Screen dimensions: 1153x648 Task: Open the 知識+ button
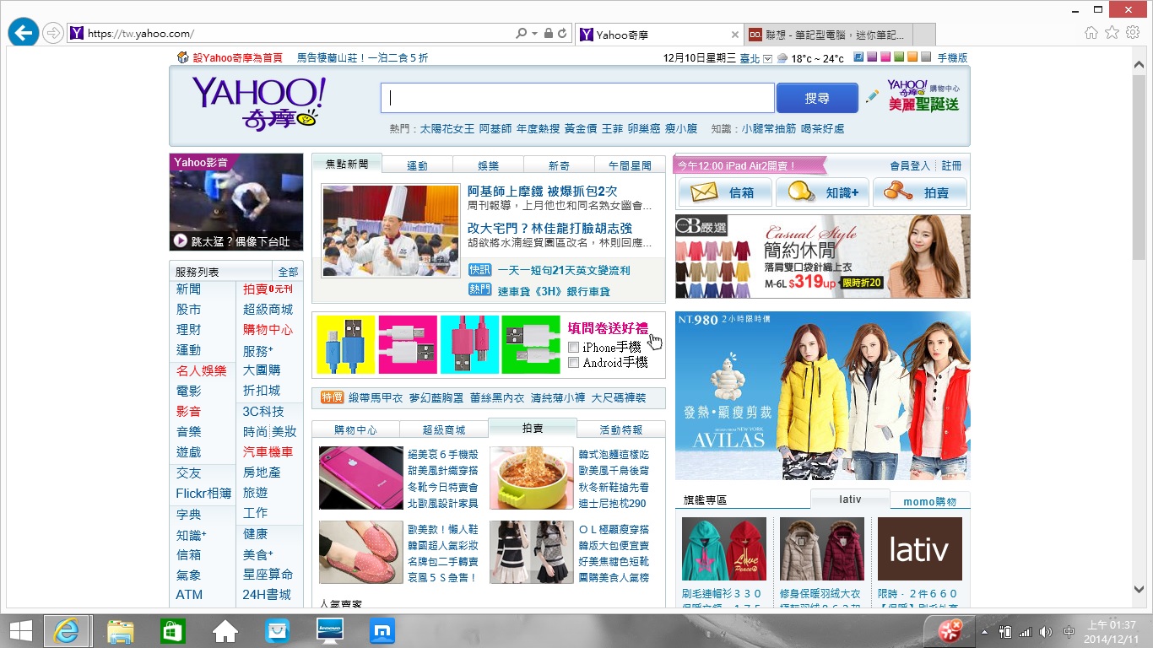click(x=822, y=192)
